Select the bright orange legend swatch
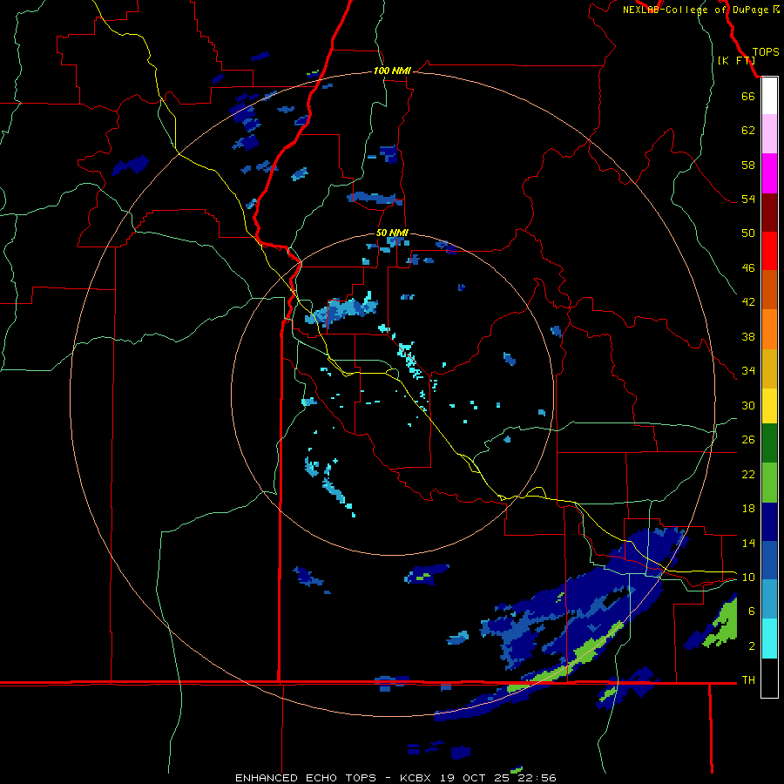784x784 pixels. [x=769, y=329]
